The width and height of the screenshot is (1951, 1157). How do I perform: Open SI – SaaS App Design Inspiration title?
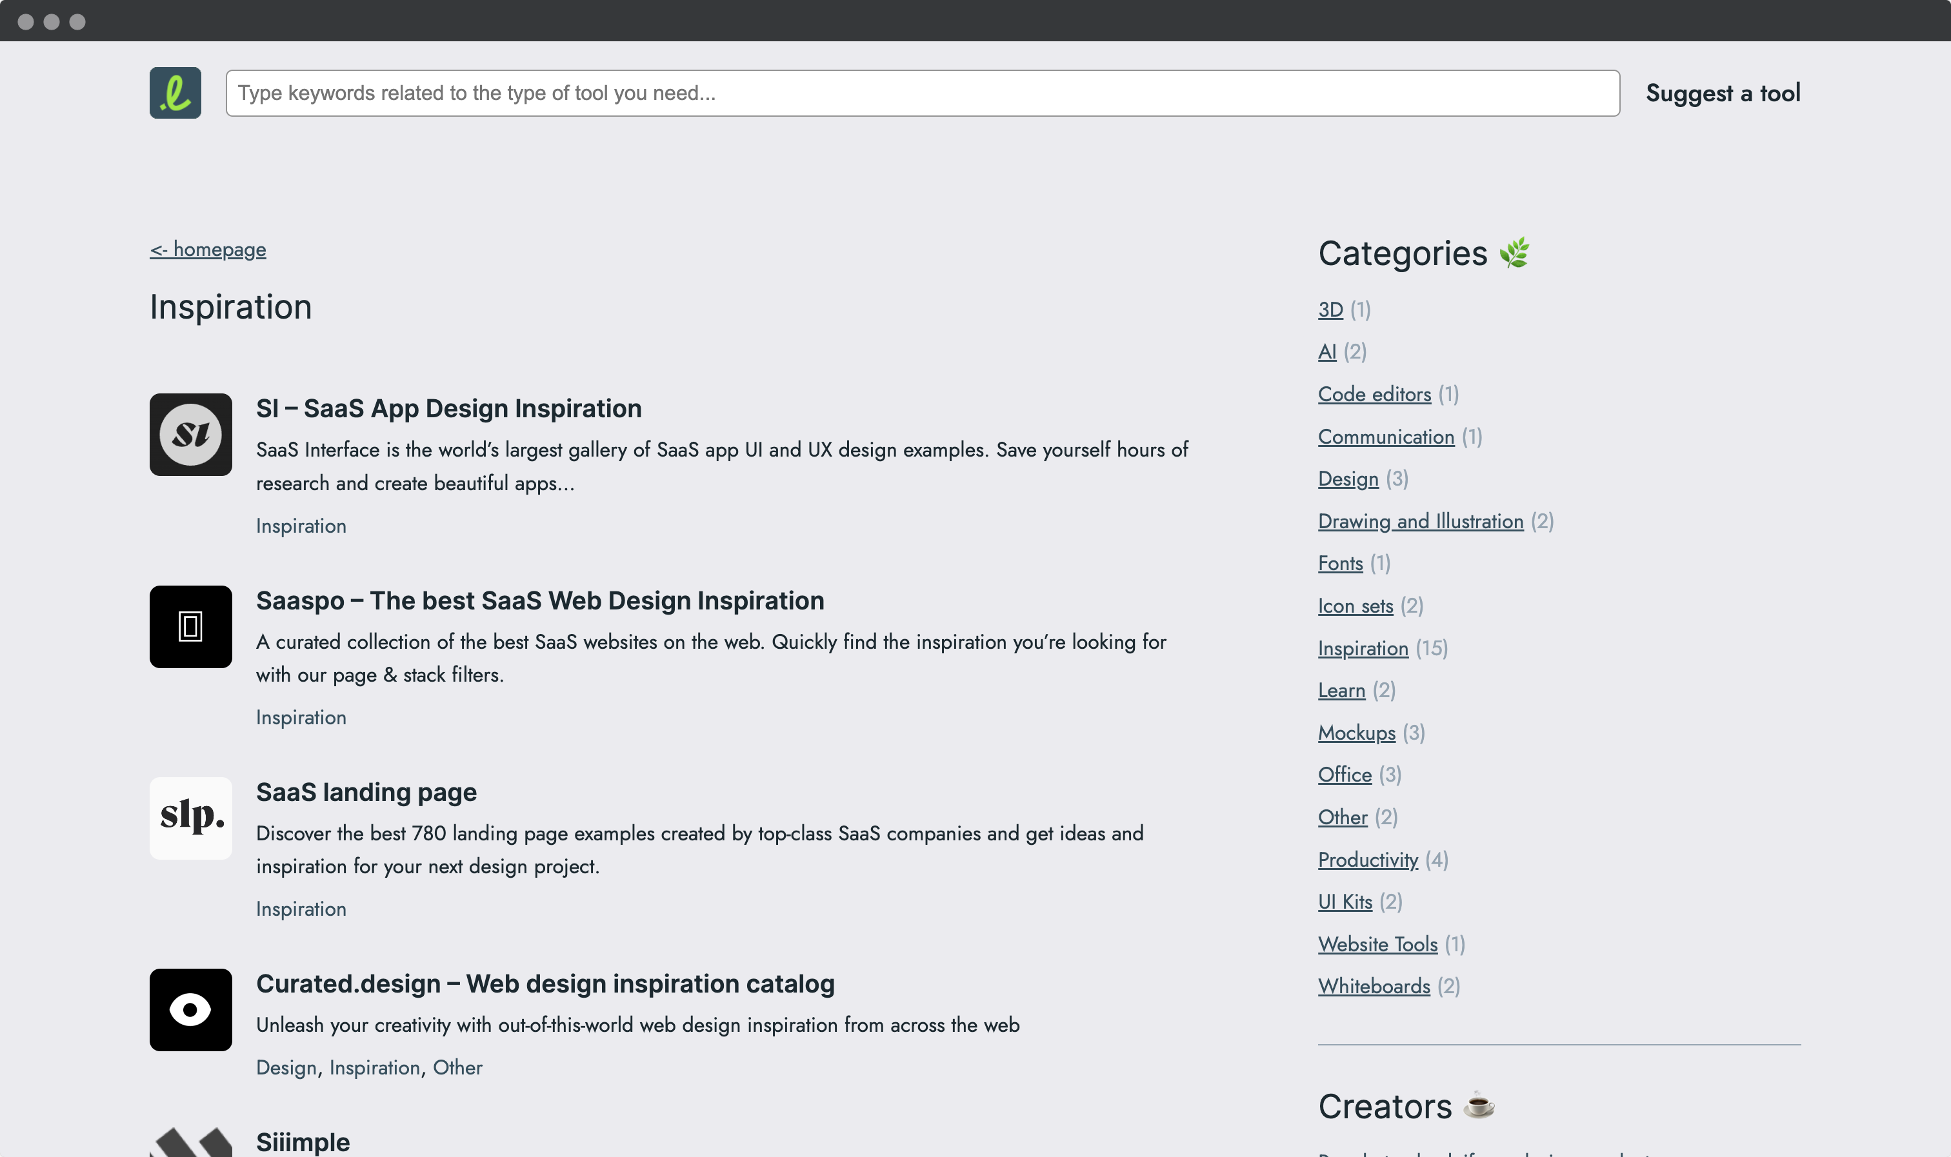(x=448, y=408)
